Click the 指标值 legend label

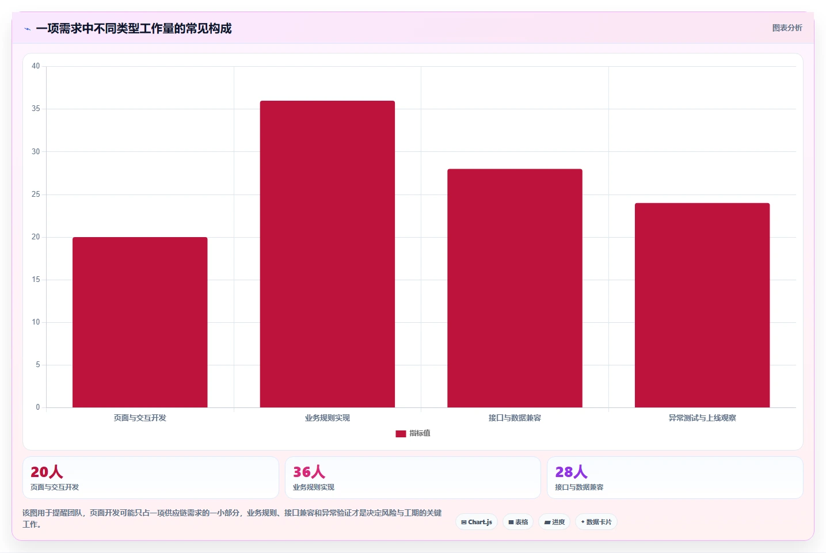click(420, 433)
